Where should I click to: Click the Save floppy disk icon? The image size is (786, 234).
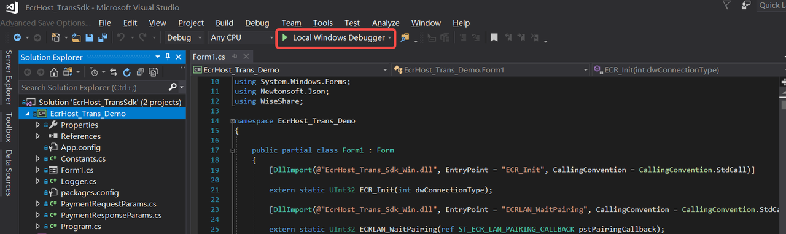[90, 37]
